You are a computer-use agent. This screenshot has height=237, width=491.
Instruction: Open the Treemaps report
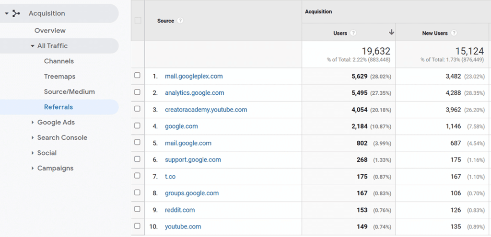[59, 76]
